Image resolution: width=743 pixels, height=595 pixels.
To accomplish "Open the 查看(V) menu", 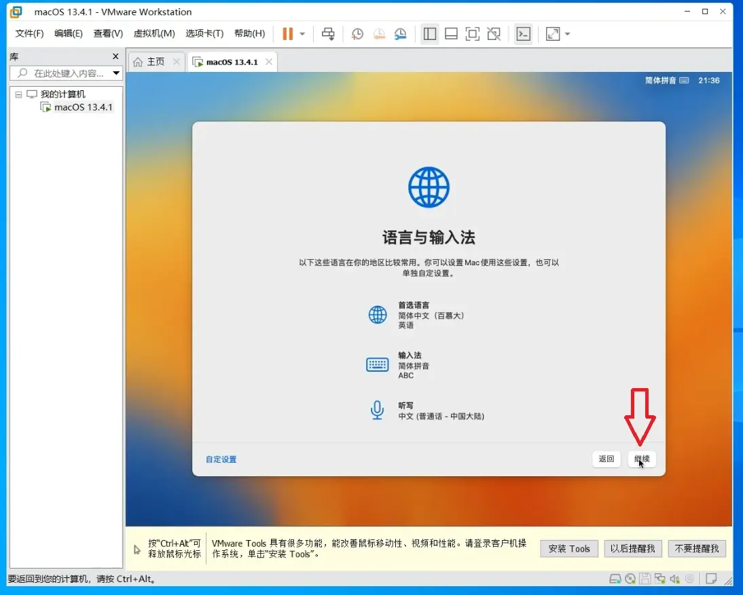I will click(108, 34).
